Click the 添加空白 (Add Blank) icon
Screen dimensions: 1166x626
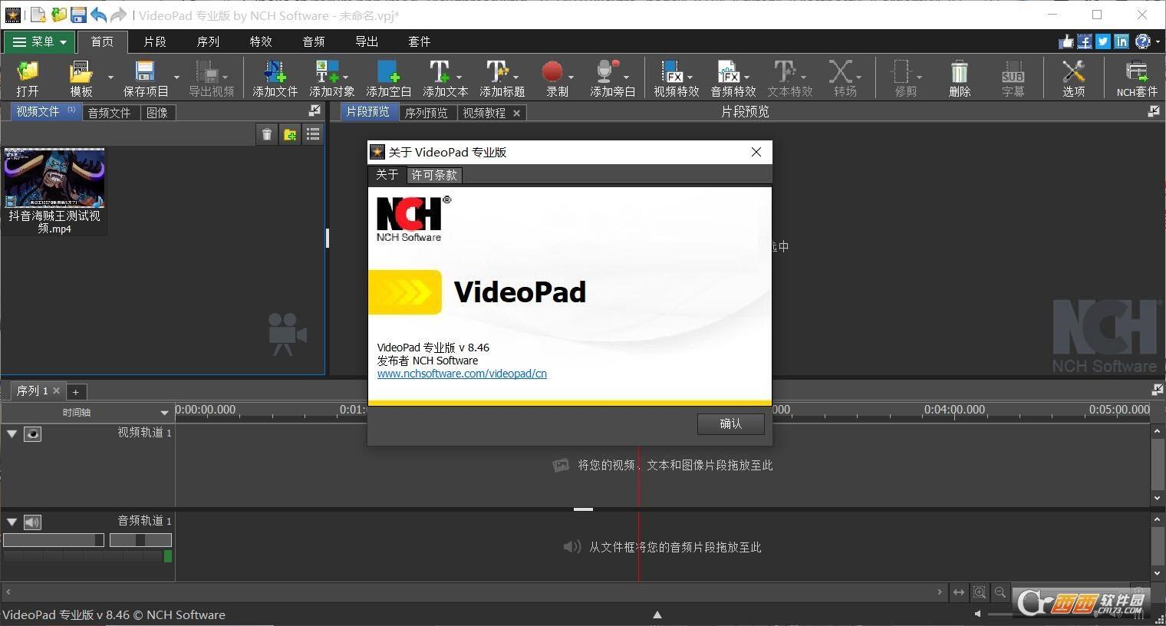[x=388, y=73]
